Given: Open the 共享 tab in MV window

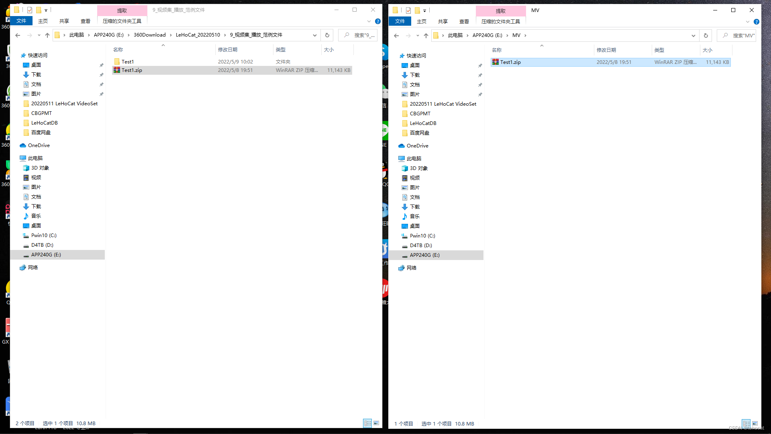Looking at the screenshot, I should 443,22.
